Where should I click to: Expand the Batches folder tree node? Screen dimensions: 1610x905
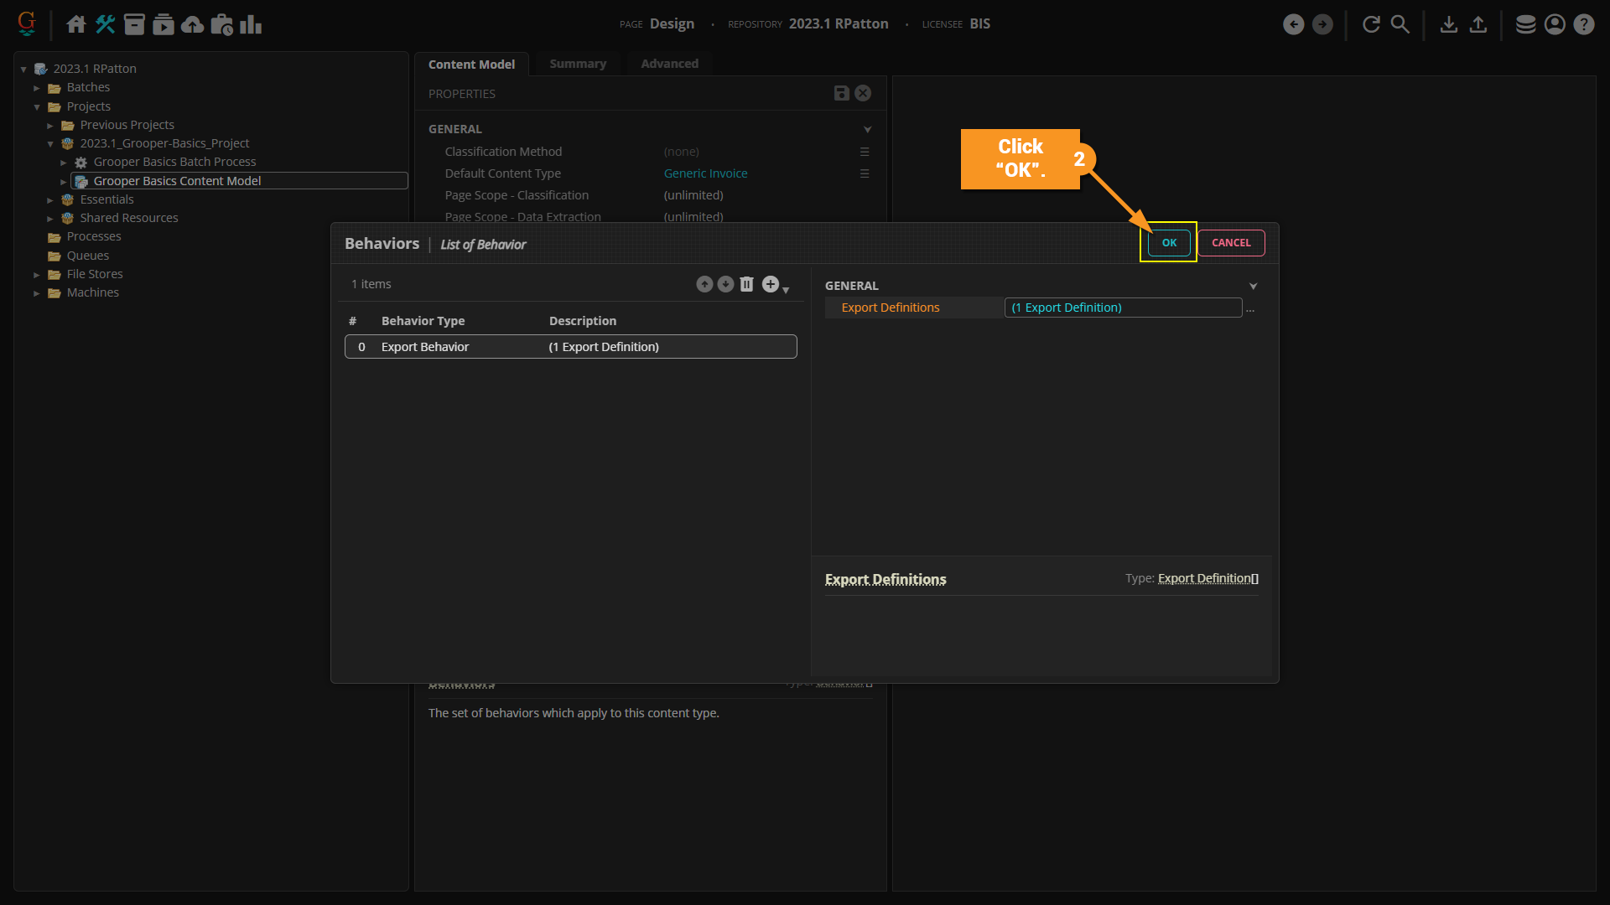click(x=37, y=88)
